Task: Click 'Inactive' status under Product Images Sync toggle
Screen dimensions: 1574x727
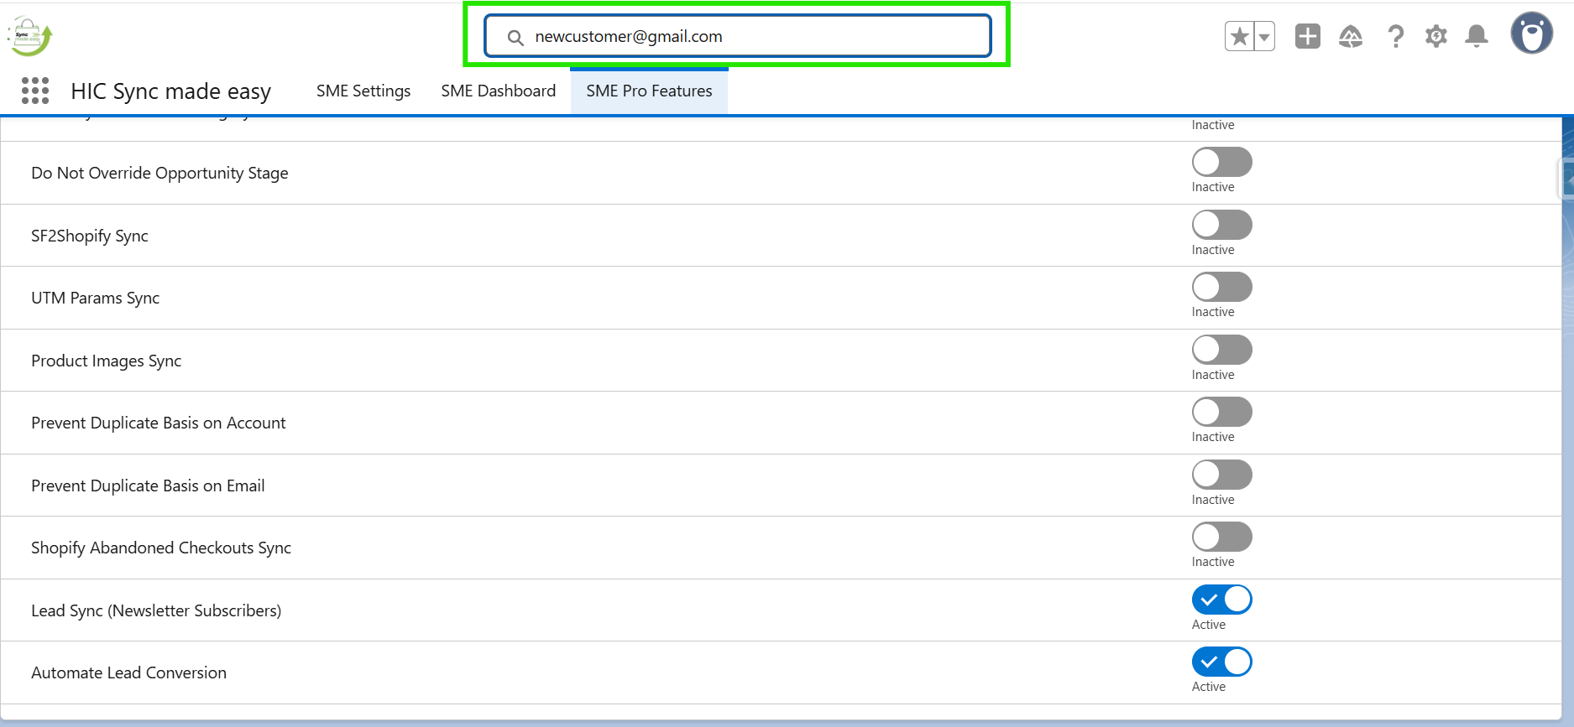Action: coord(1213,375)
